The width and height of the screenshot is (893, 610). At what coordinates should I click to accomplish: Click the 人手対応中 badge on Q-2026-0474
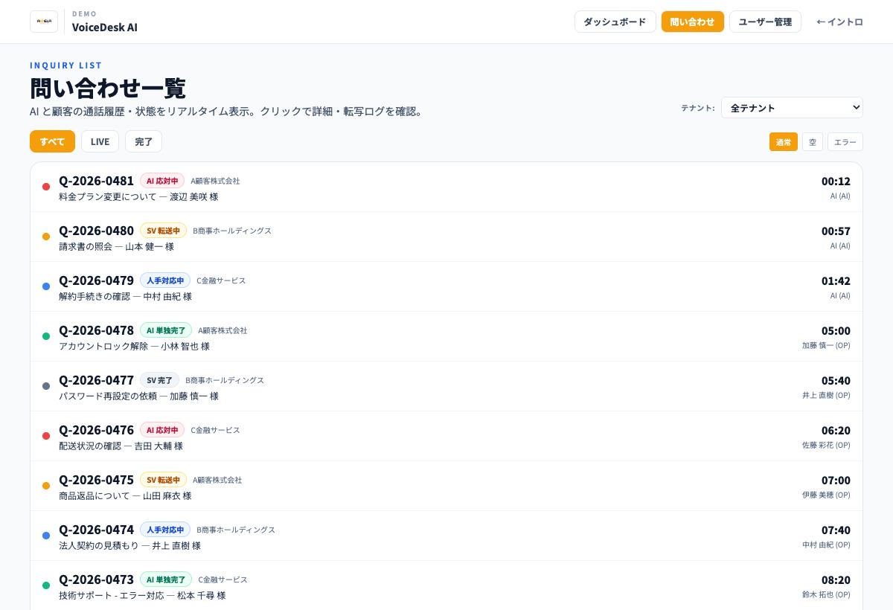point(165,530)
